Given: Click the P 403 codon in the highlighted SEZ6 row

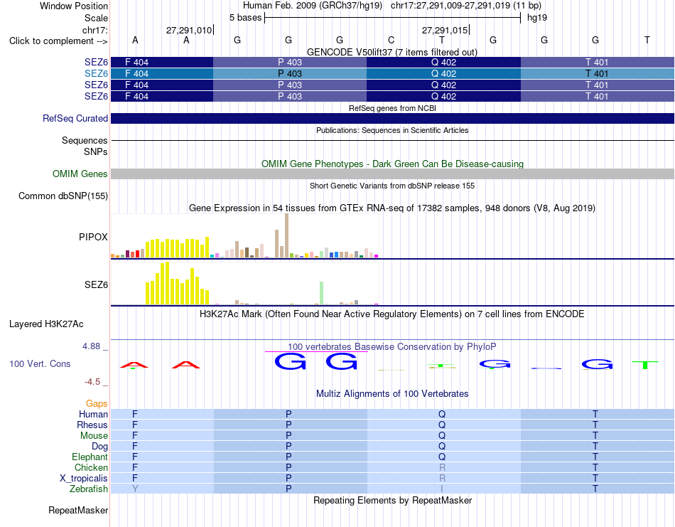Looking at the screenshot, I should 290,74.
